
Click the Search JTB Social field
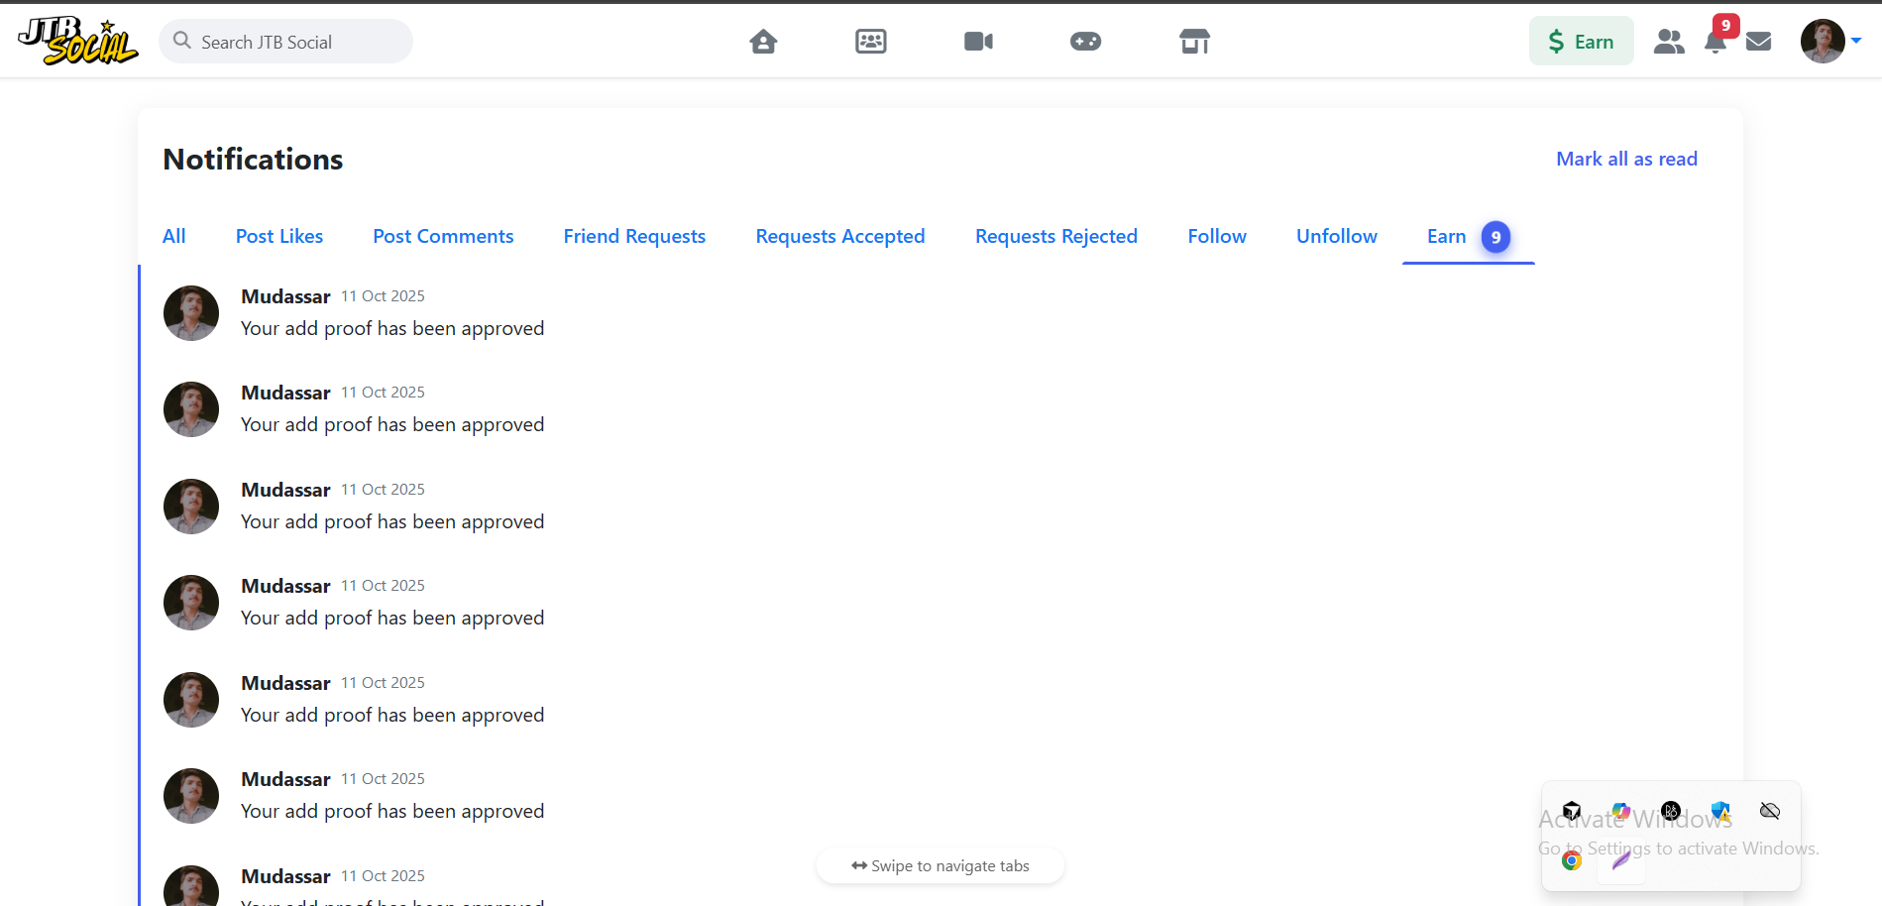click(x=287, y=42)
